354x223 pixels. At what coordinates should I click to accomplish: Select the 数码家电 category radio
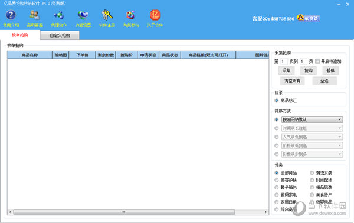pyautogui.click(x=276, y=195)
